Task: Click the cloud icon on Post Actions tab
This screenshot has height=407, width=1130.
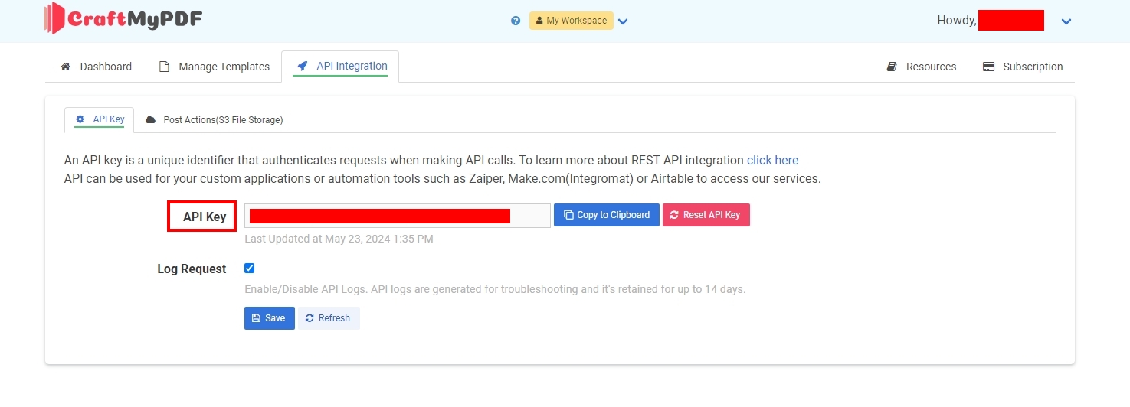Action: coord(151,120)
